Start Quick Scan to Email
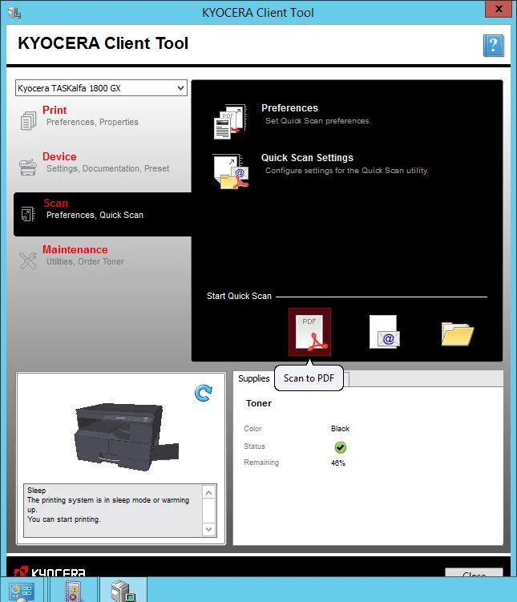This screenshot has height=602, width=517. pyautogui.click(x=385, y=332)
